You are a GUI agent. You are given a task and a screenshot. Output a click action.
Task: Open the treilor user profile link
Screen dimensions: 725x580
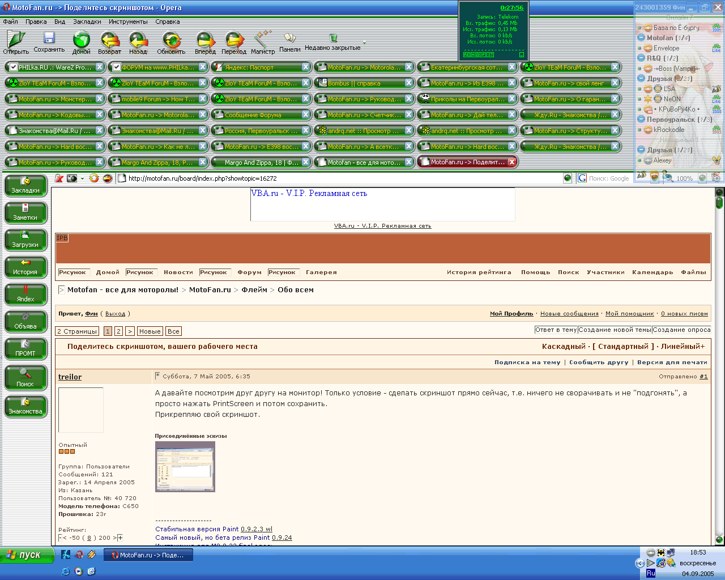click(x=70, y=377)
